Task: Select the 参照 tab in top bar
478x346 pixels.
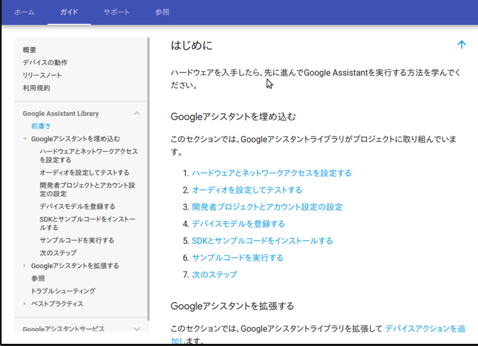Action: (162, 12)
